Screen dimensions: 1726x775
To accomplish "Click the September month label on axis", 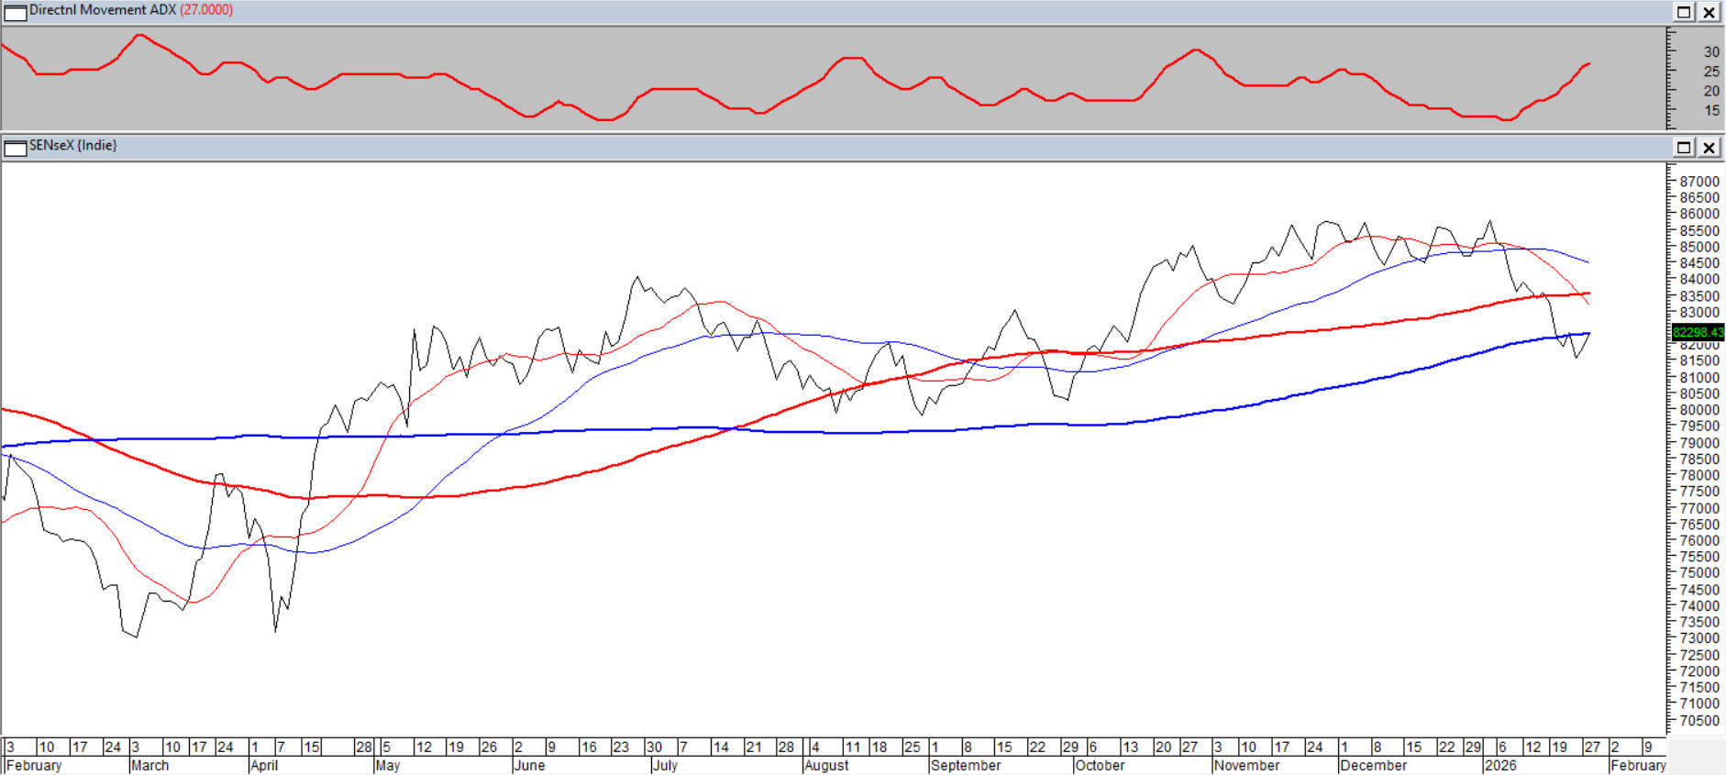I will (965, 766).
